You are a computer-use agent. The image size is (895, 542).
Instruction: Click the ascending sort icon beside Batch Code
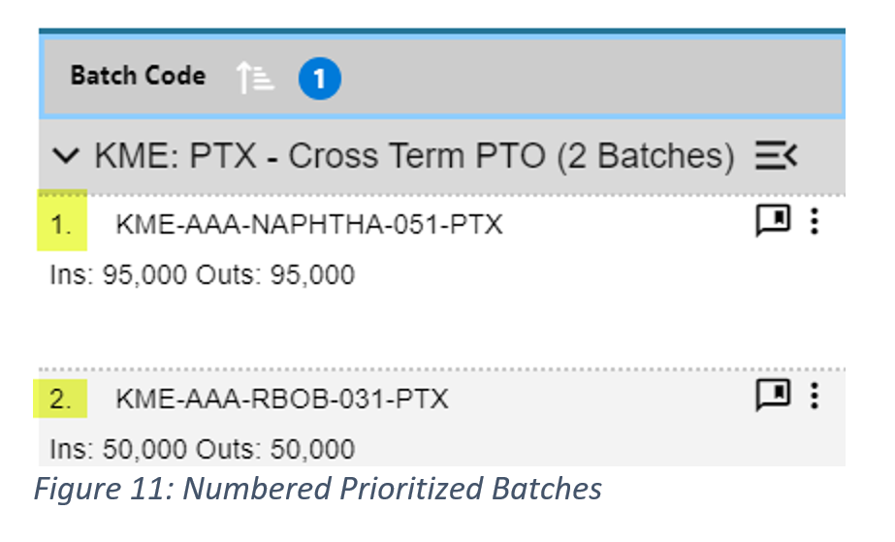click(x=257, y=78)
